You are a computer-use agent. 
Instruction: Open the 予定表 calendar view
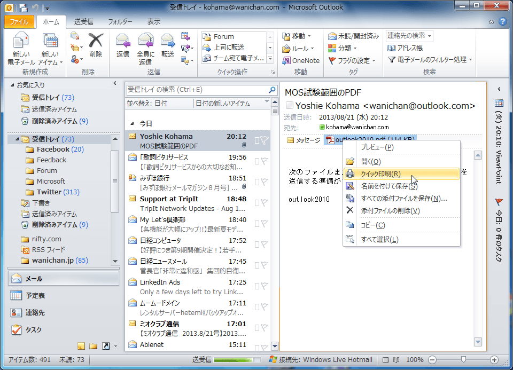(64, 295)
